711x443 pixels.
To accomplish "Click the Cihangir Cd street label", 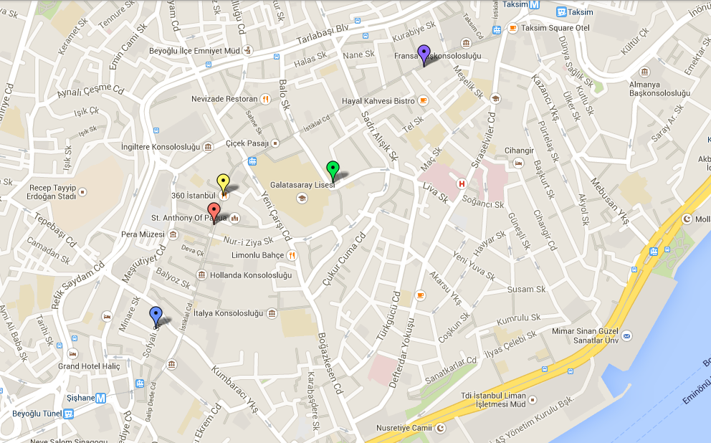I will (x=545, y=230).
